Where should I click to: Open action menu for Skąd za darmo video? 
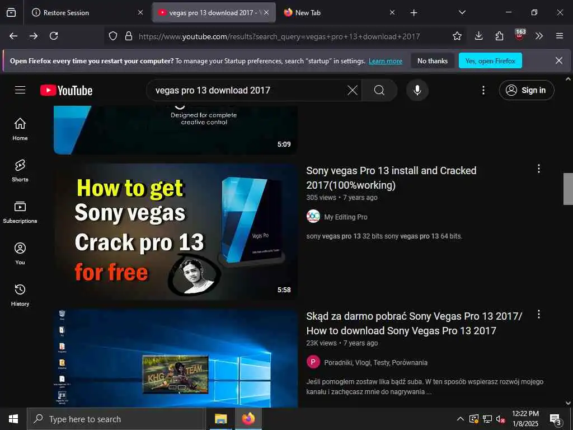pyautogui.click(x=539, y=315)
